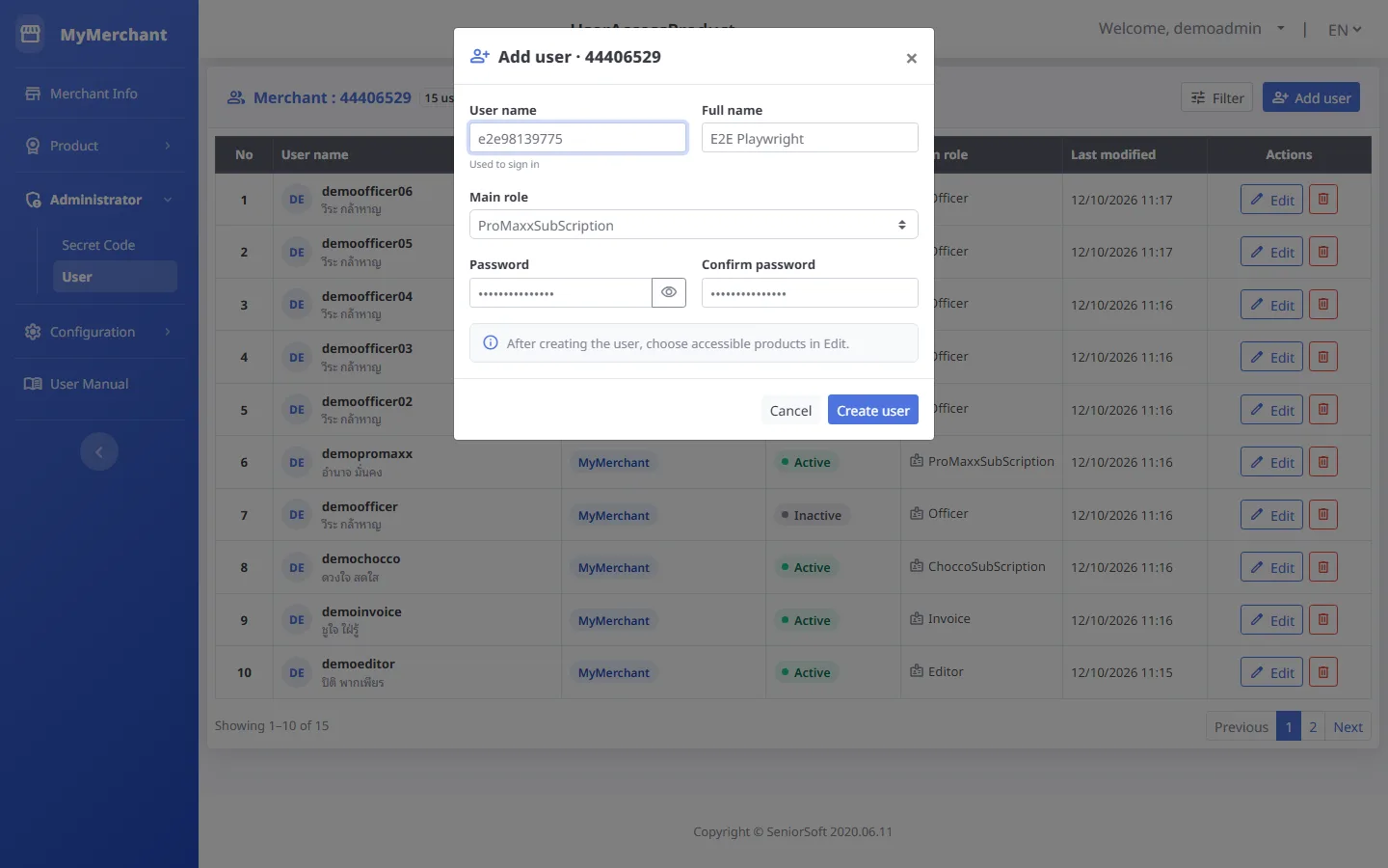Click Active status badge for demochocco
The width and height of the screenshot is (1388, 868).
tap(806, 567)
